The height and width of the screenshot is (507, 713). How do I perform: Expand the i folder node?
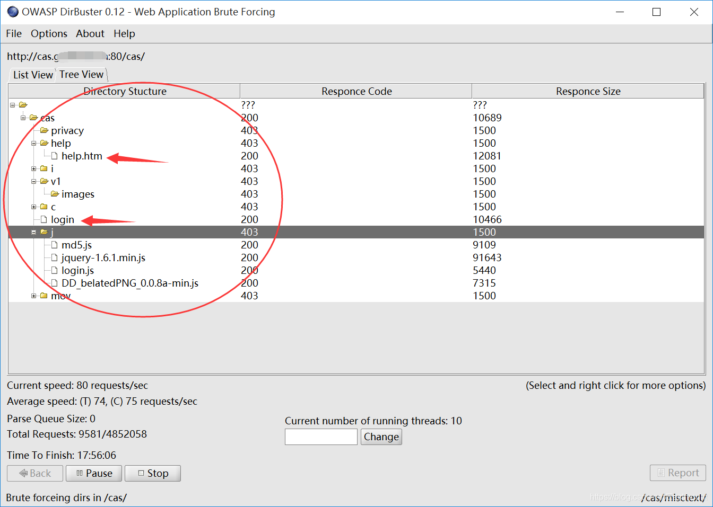tap(34, 168)
